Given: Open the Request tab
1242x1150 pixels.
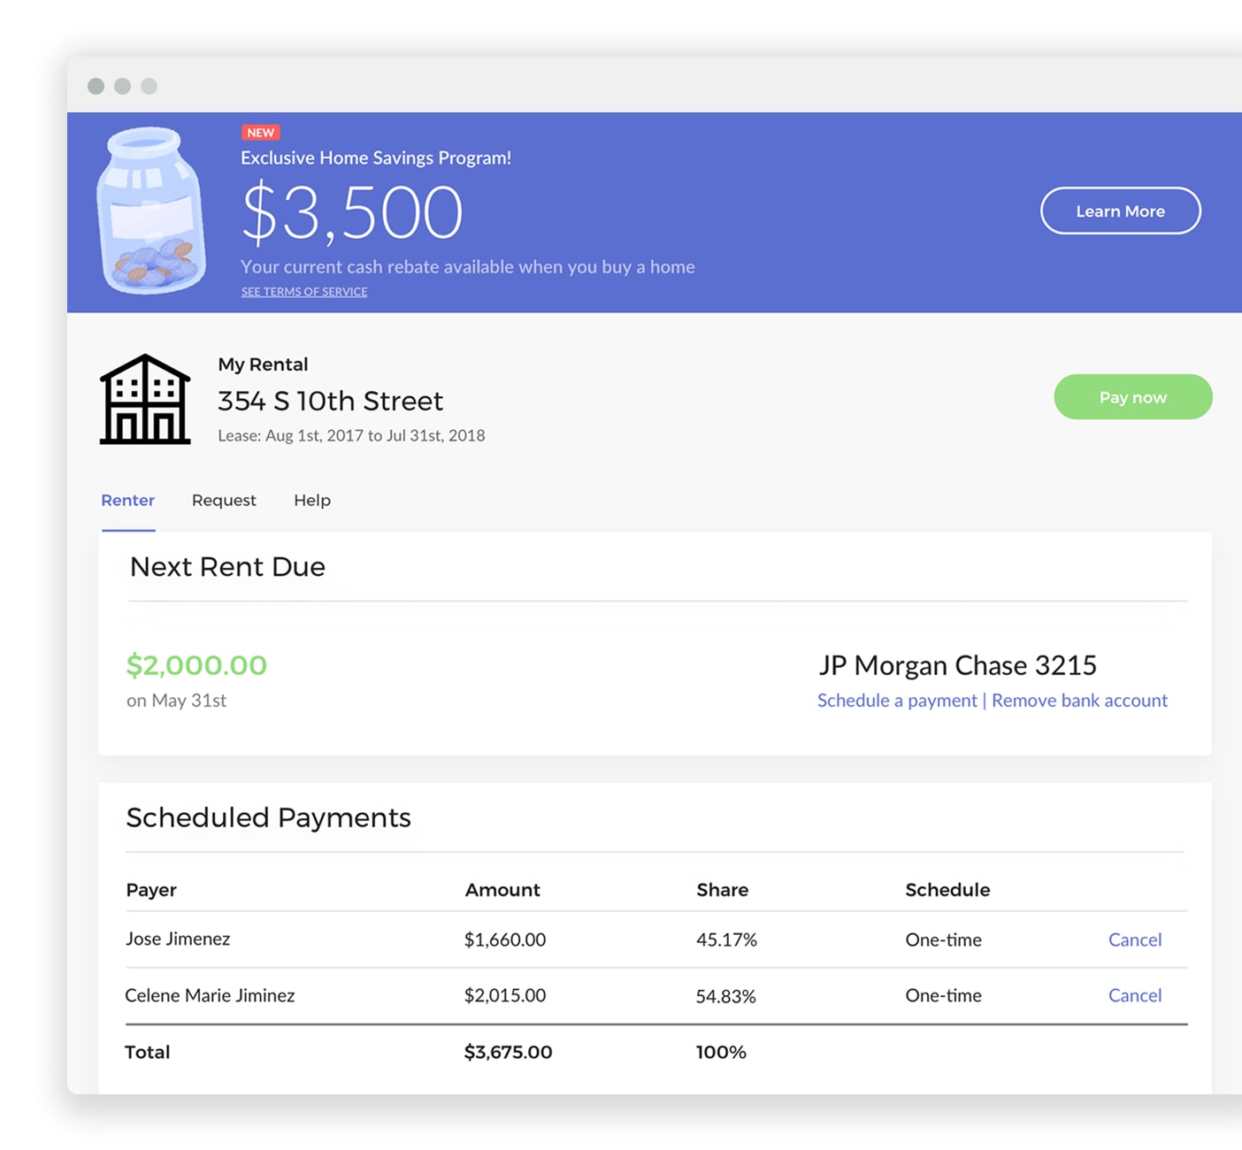Looking at the screenshot, I should coord(224,501).
